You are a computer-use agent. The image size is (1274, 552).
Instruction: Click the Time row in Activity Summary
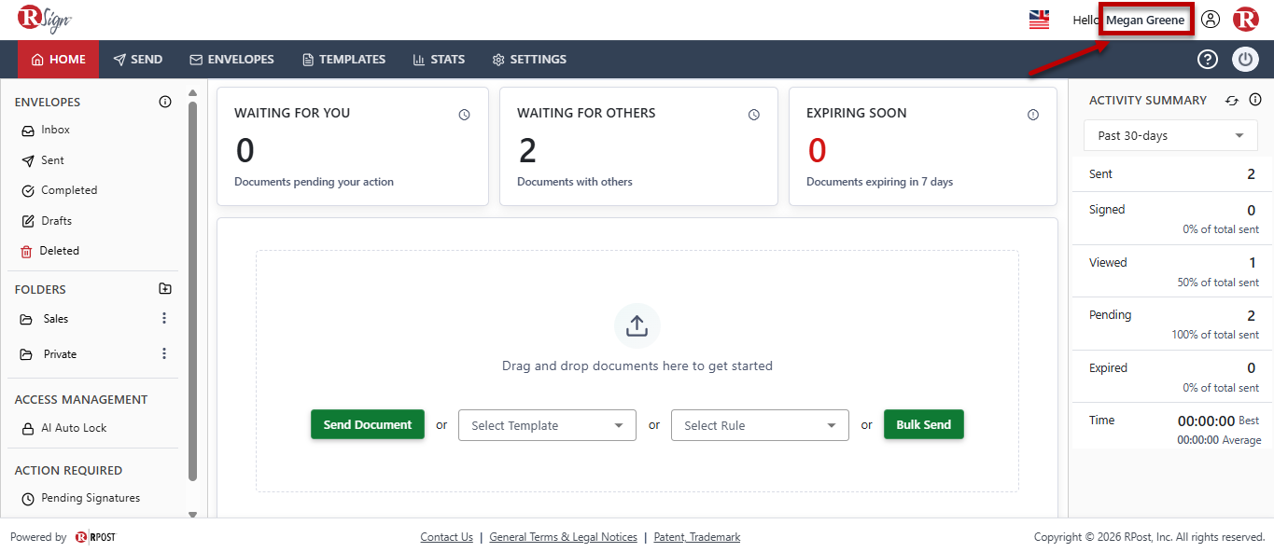coord(1173,429)
